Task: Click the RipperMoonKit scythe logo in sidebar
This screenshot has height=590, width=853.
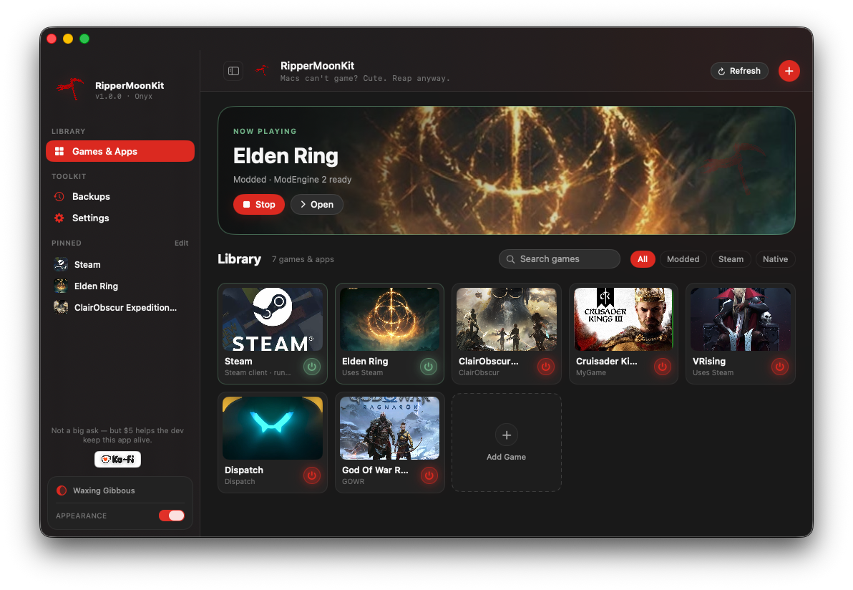Action: pos(70,89)
